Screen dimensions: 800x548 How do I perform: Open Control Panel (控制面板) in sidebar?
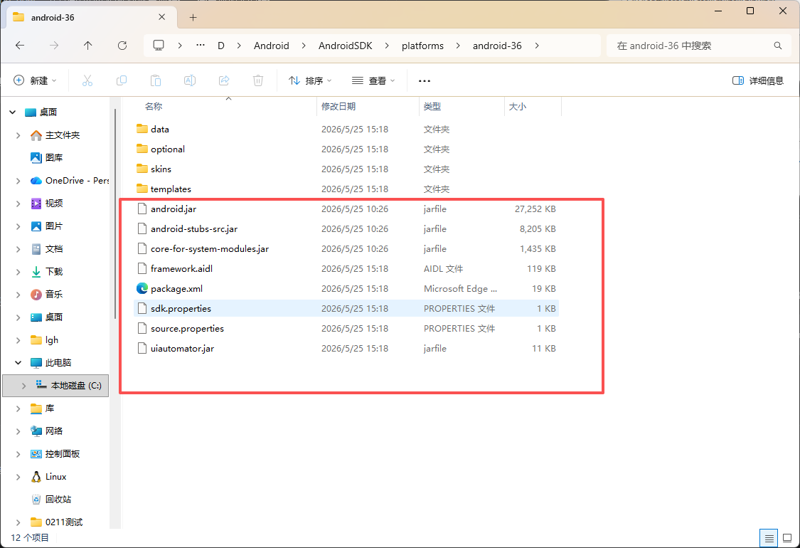coord(55,453)
